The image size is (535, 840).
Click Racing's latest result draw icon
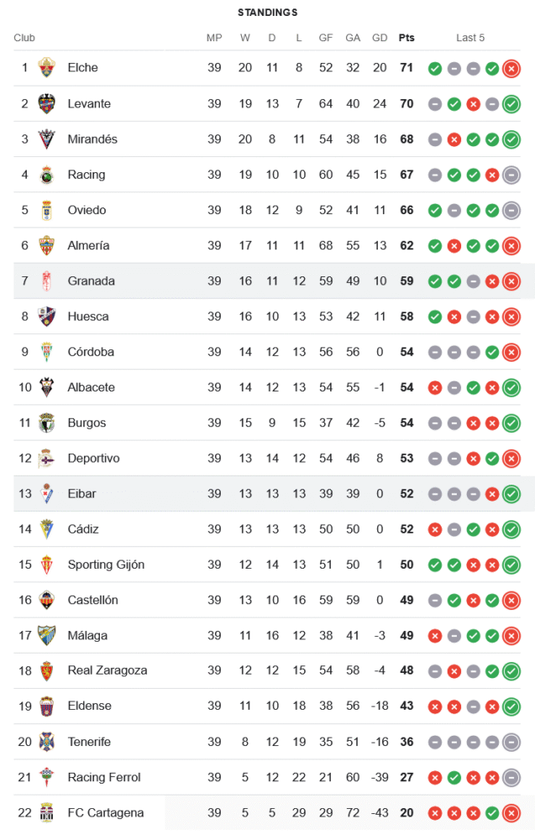(x=511, y=175)
